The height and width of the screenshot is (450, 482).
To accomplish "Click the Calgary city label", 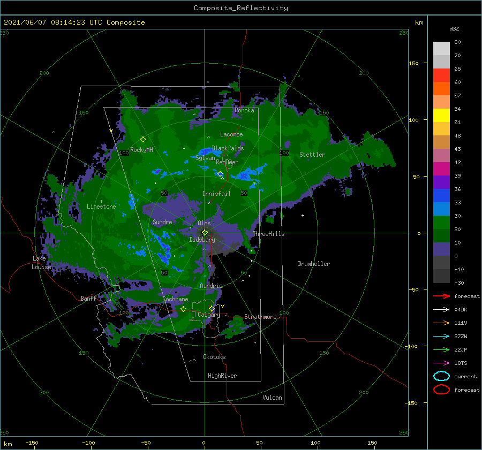I will (x=209, y=315).
